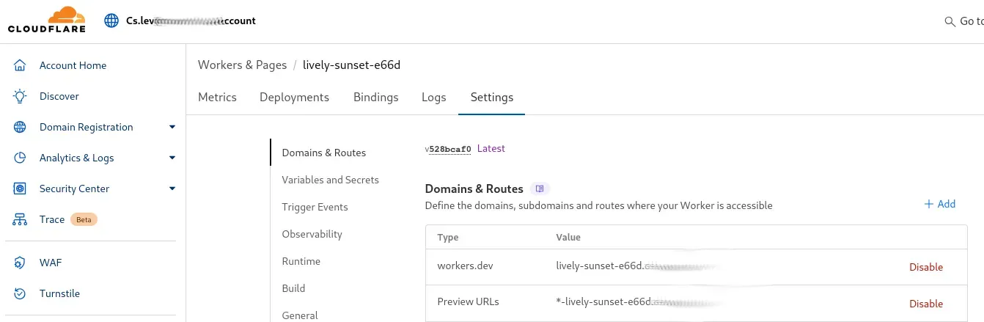Disable the Preview URLs route

point(926,304)
